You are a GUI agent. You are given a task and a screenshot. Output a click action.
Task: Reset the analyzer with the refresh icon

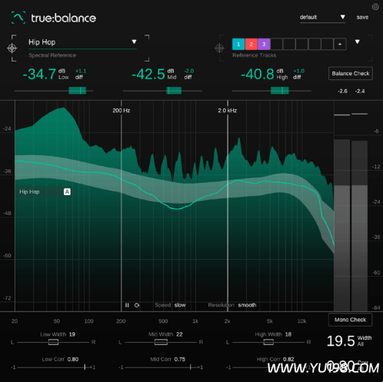(137, 305)
